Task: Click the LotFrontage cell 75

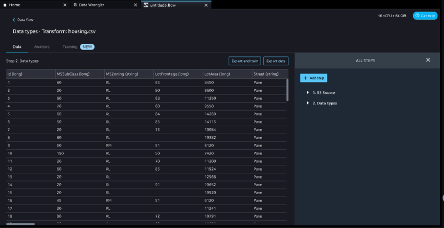Action: pos(157,130)
